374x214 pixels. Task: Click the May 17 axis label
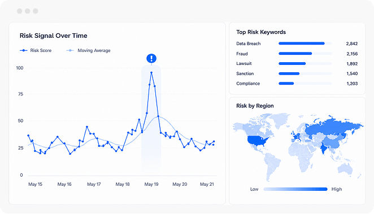pyautogui.click(x=94, y=184)
